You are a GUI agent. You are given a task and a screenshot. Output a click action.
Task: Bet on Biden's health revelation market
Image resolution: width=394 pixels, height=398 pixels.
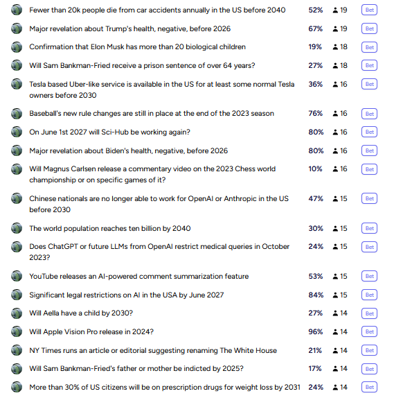369,150
